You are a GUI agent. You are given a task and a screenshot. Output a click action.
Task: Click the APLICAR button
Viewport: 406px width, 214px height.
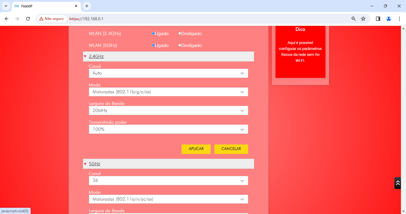pos(196,149)
